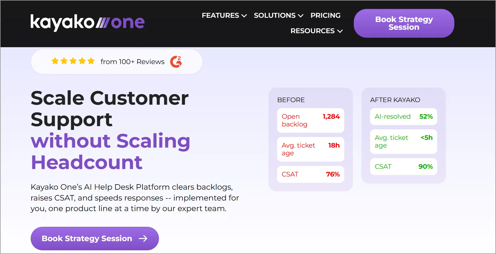The image size is (496, 254).
Task: Expand the RESOURCES dropdown chevron
Action: (x=340, y=31)
